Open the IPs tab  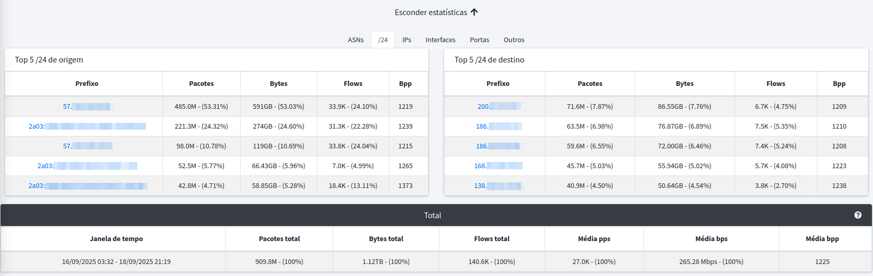pyautogui.click(x=407, y=40)
